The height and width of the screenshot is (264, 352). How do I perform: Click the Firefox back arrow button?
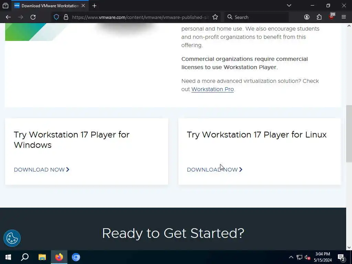(x=8, y=17)
